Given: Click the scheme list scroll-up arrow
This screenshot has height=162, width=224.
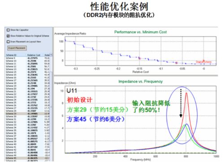Looking at the screenshot, I should [51, 55].
